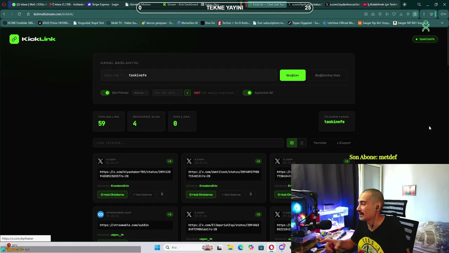The width and height of the screenshot is (449, 253).
Task: Open browser tab search icon
Action: pos(419,5)
